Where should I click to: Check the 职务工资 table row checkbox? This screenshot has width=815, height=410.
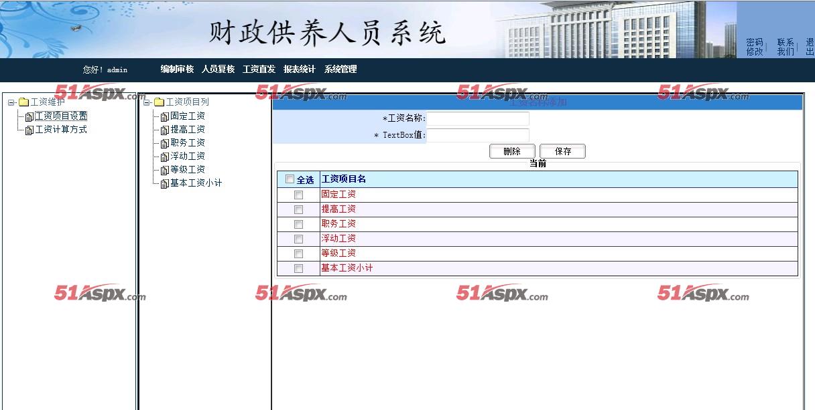299,225
